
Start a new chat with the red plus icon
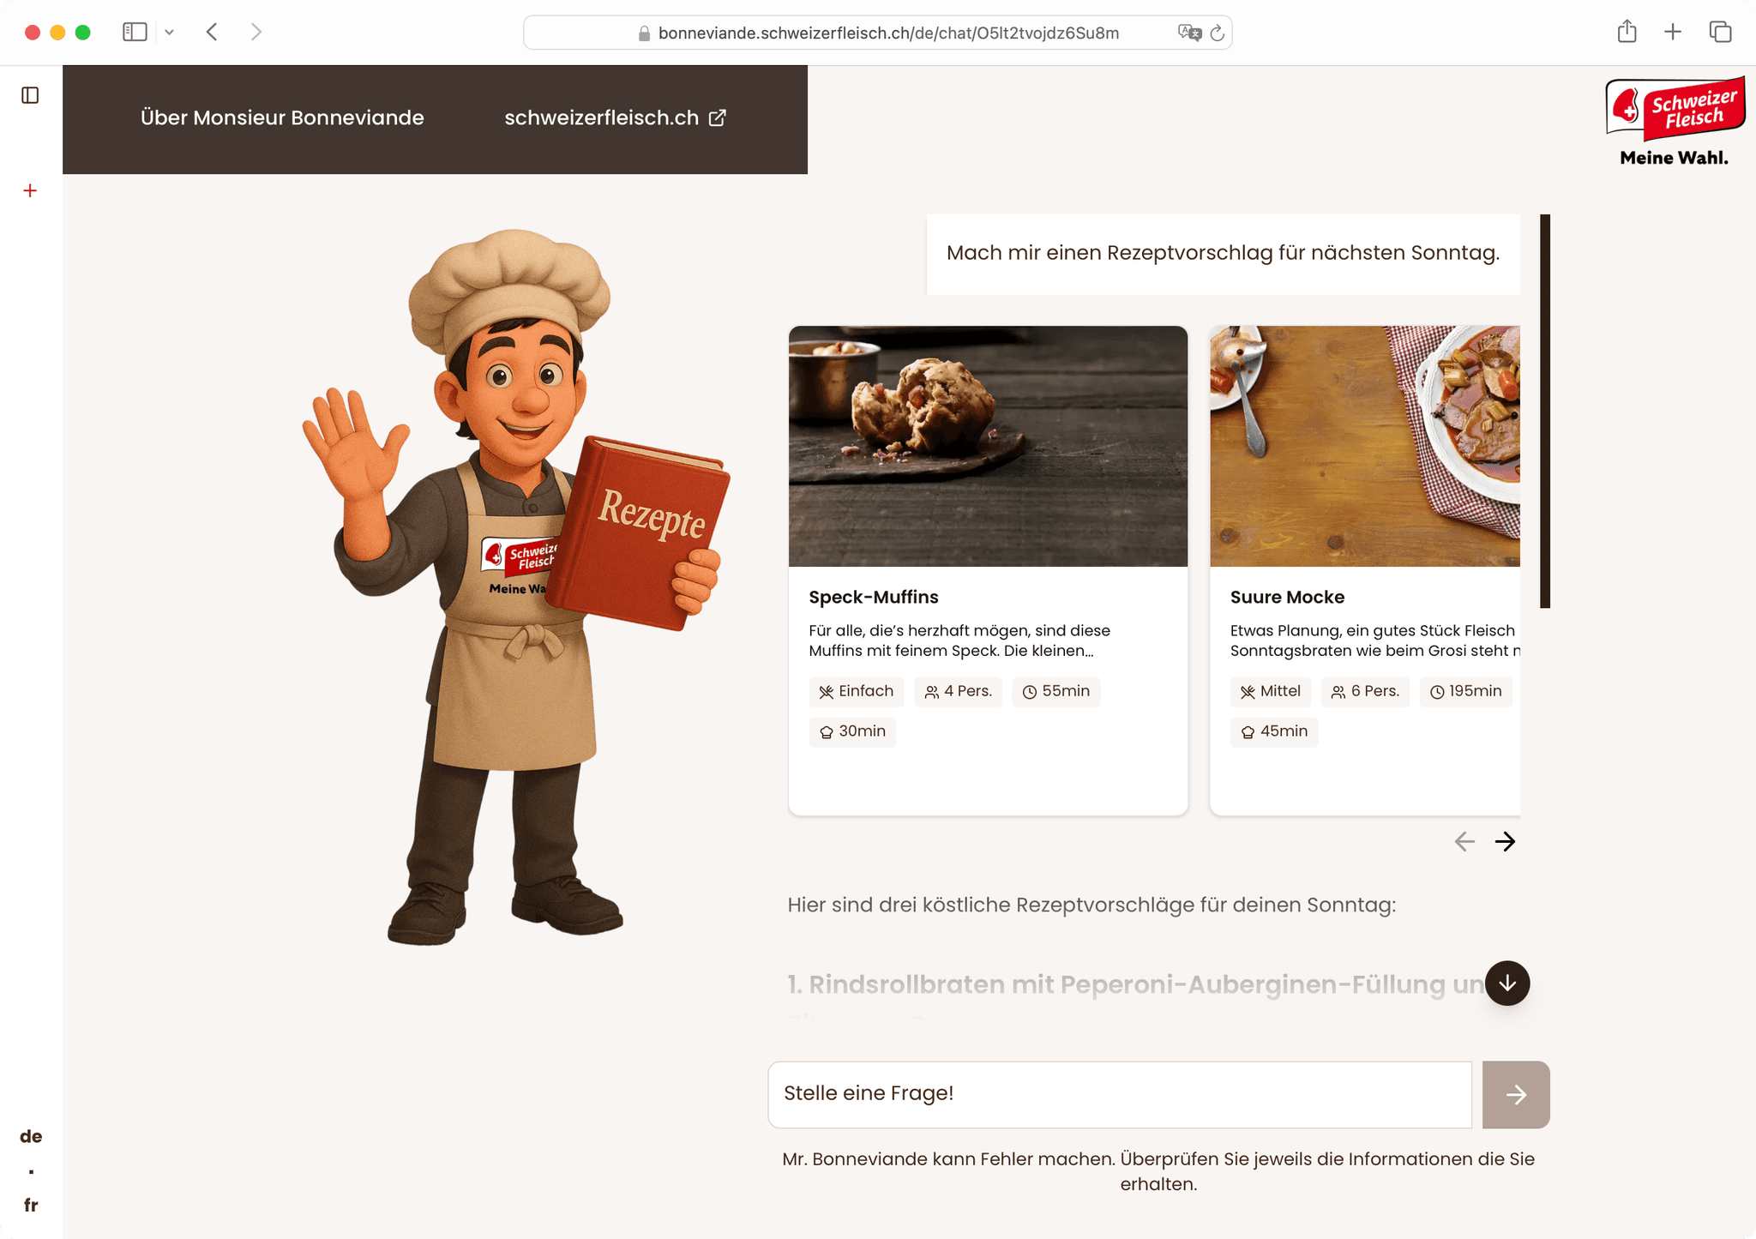click(x=31, y=190)
